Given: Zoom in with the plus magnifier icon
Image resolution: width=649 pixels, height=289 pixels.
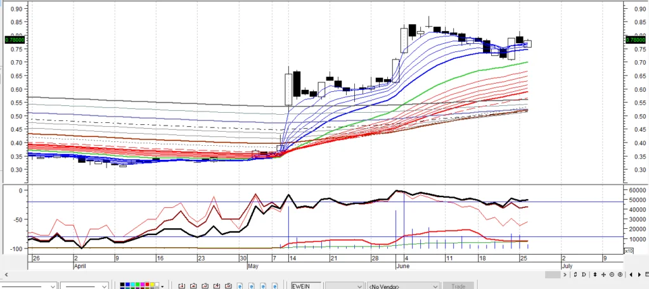Looking at the screenshot, I should [x=620, y=274].
